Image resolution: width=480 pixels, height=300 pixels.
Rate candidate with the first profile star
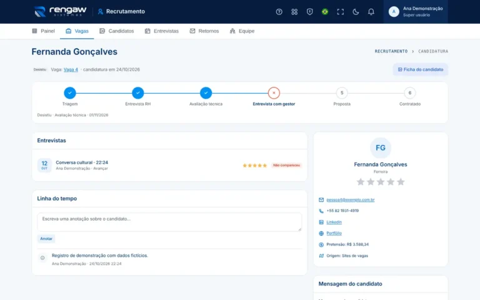point(361,182)
